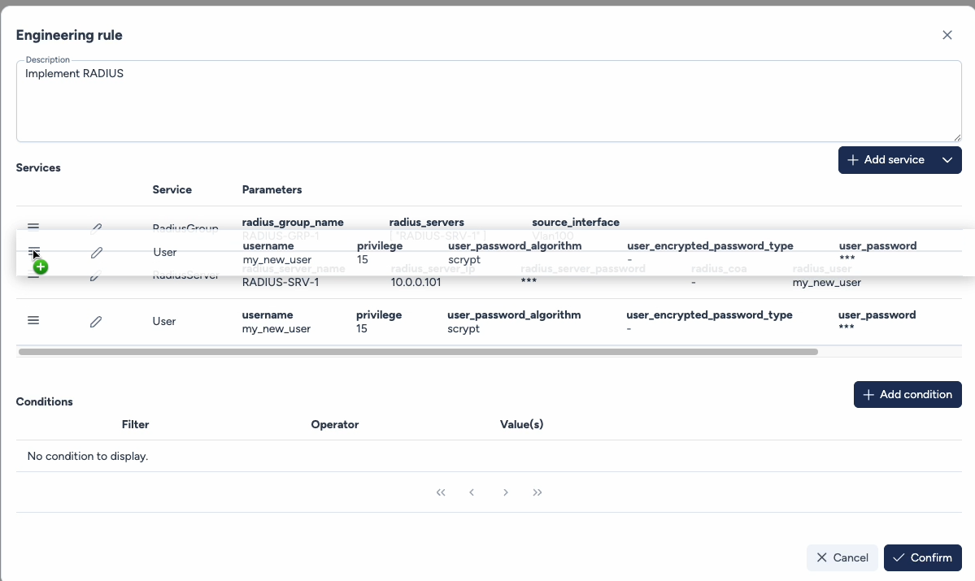This screenshot has width=975, height=581.
Task: Jump to last page of conditions
Action: (537, 492)
